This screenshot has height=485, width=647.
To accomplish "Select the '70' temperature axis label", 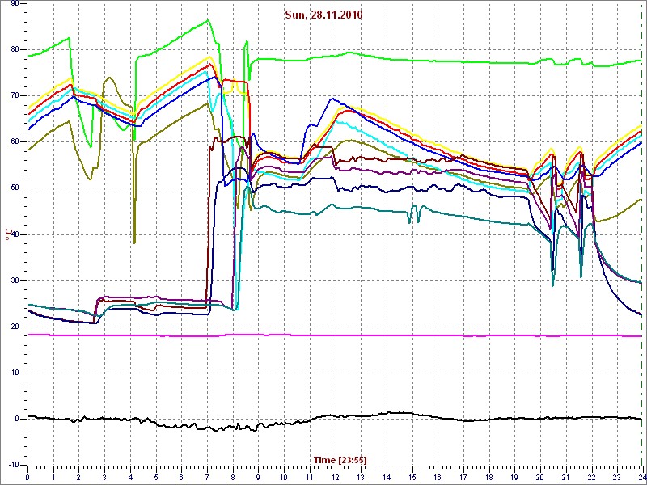I will tap(14, 95).
